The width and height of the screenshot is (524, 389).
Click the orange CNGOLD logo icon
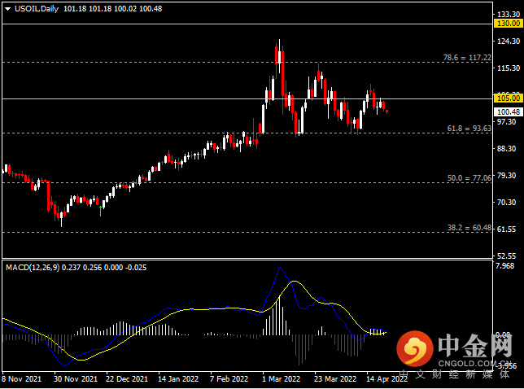(x=414, y=350)
